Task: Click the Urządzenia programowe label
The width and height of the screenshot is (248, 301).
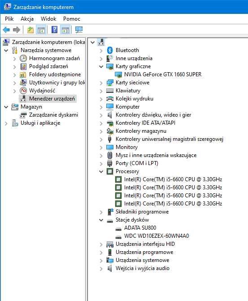Action: click(144, 252)
